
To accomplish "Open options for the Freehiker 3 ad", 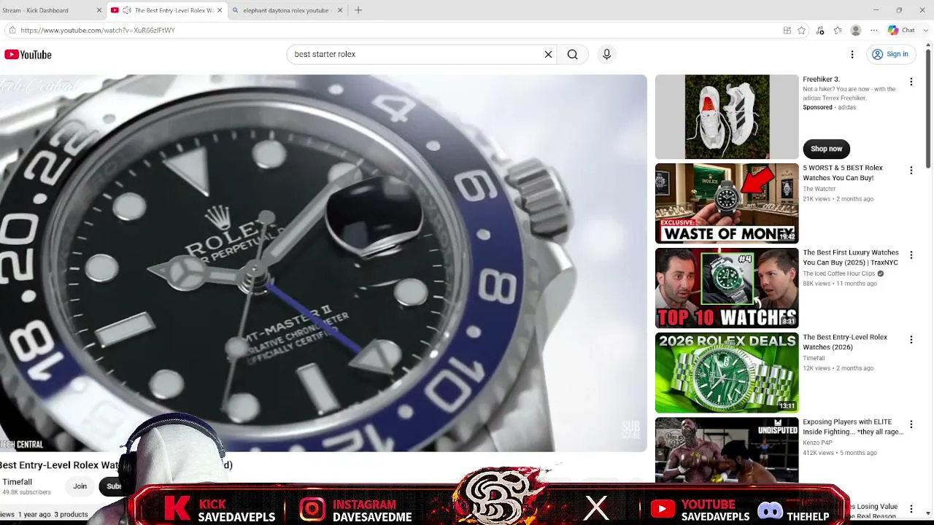I will point(911,82).
